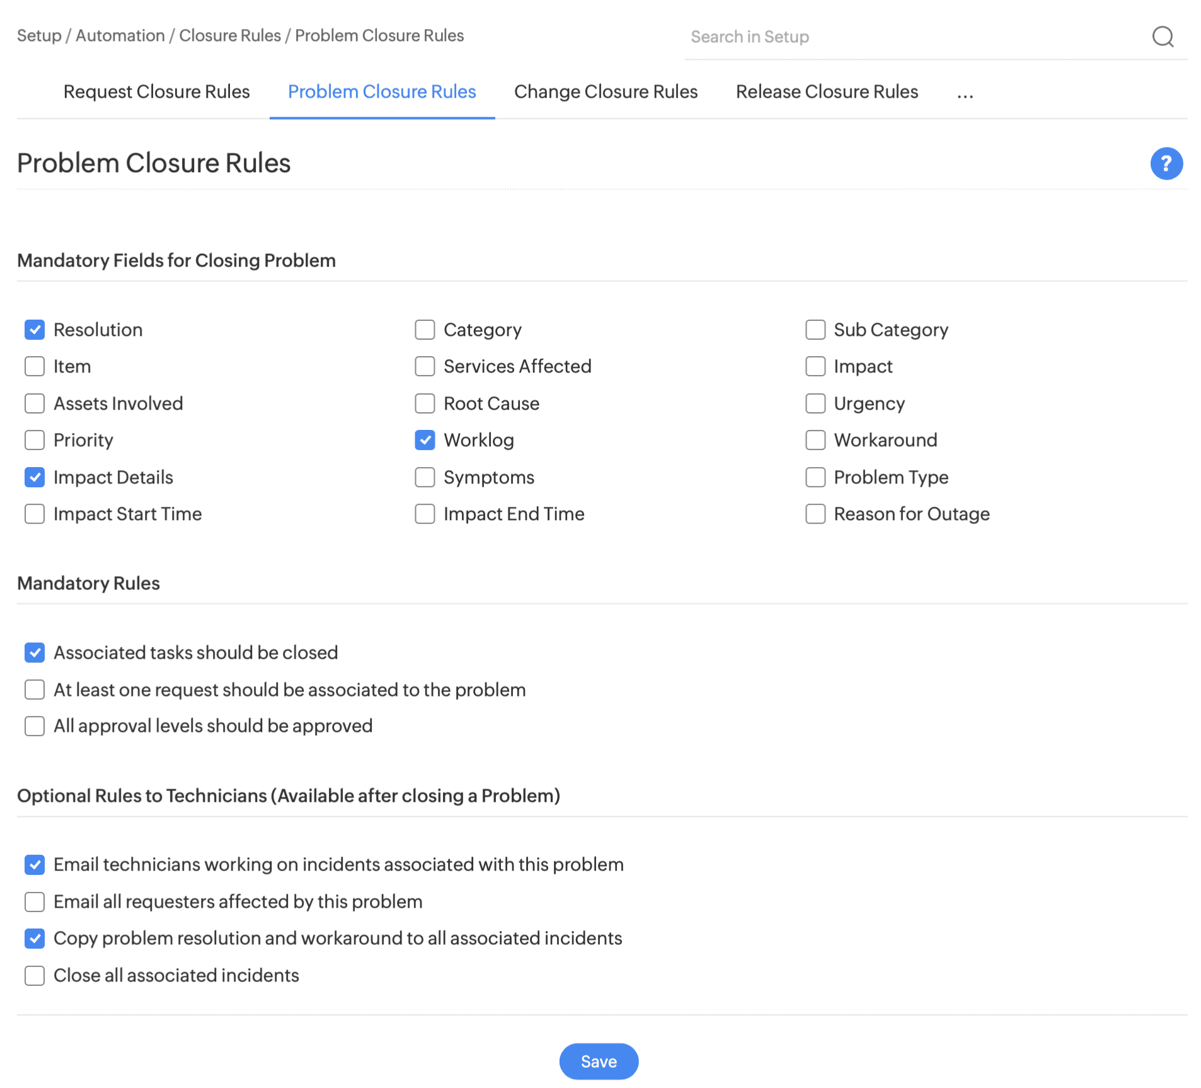The height and width of the screenshot is (1088, 1201).
Task: Uncheck Associated tasks should be closed
Action: (x=35, y=652)
